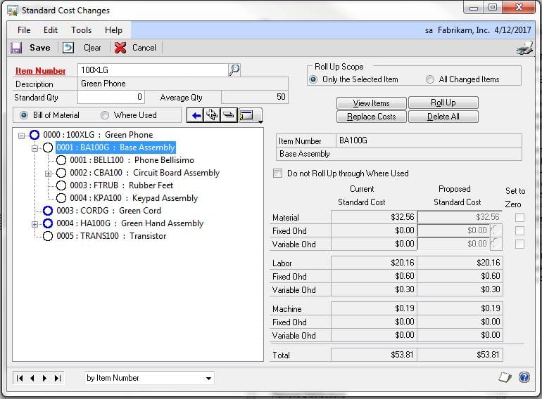Click the Save button label

pyautogui.click(x=40, y=48)
